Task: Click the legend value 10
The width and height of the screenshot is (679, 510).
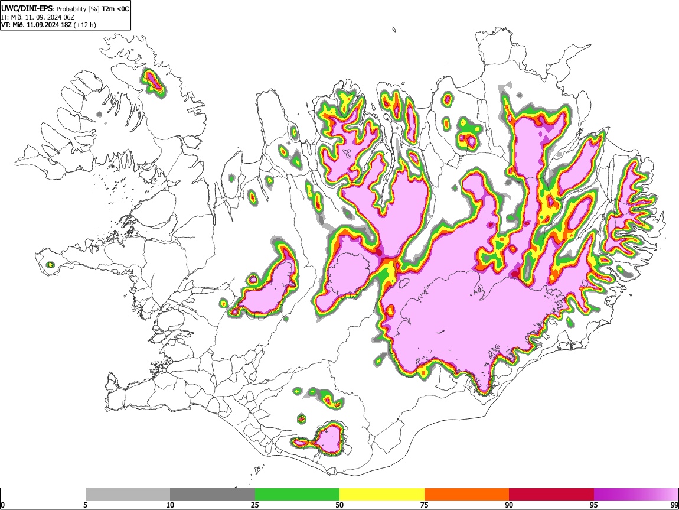Action: point(170,505)
